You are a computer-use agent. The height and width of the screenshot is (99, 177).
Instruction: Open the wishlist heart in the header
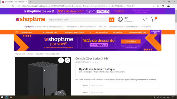tap(145, 19)
